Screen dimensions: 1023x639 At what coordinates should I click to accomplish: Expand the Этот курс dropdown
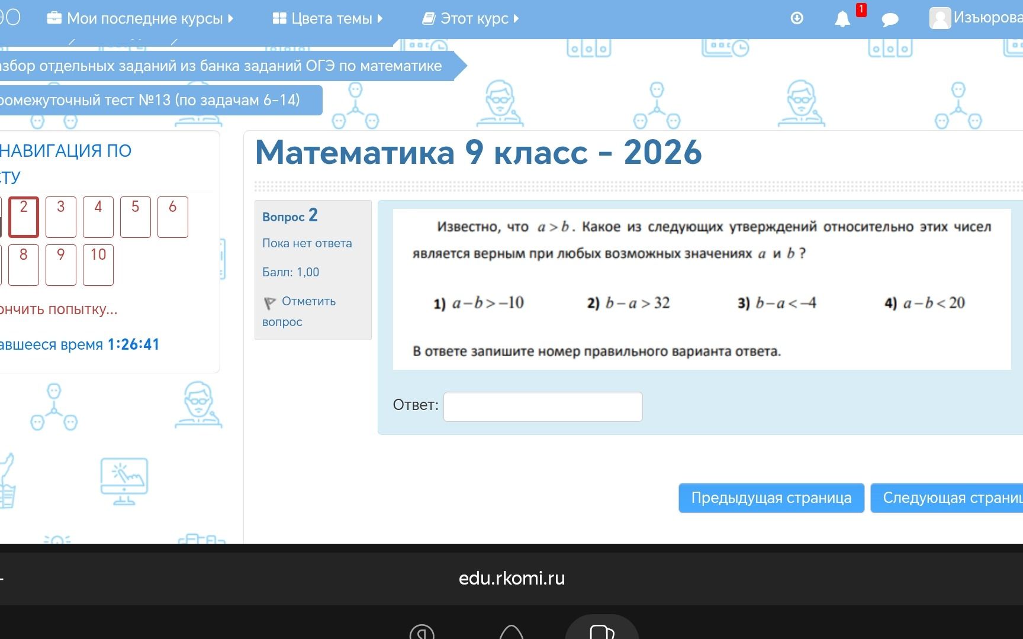[x=471, y=18]
